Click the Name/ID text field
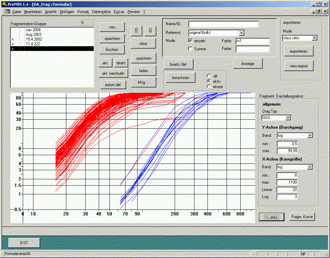Screen dimensions: 330x258 223,24
